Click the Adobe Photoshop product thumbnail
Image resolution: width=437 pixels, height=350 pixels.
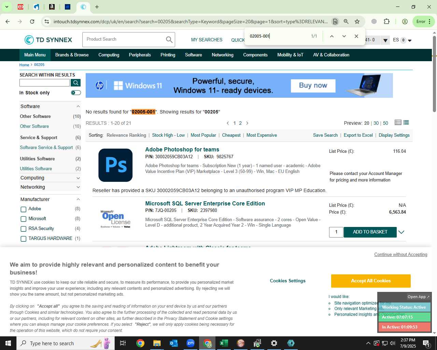click(x=115, y=165)
